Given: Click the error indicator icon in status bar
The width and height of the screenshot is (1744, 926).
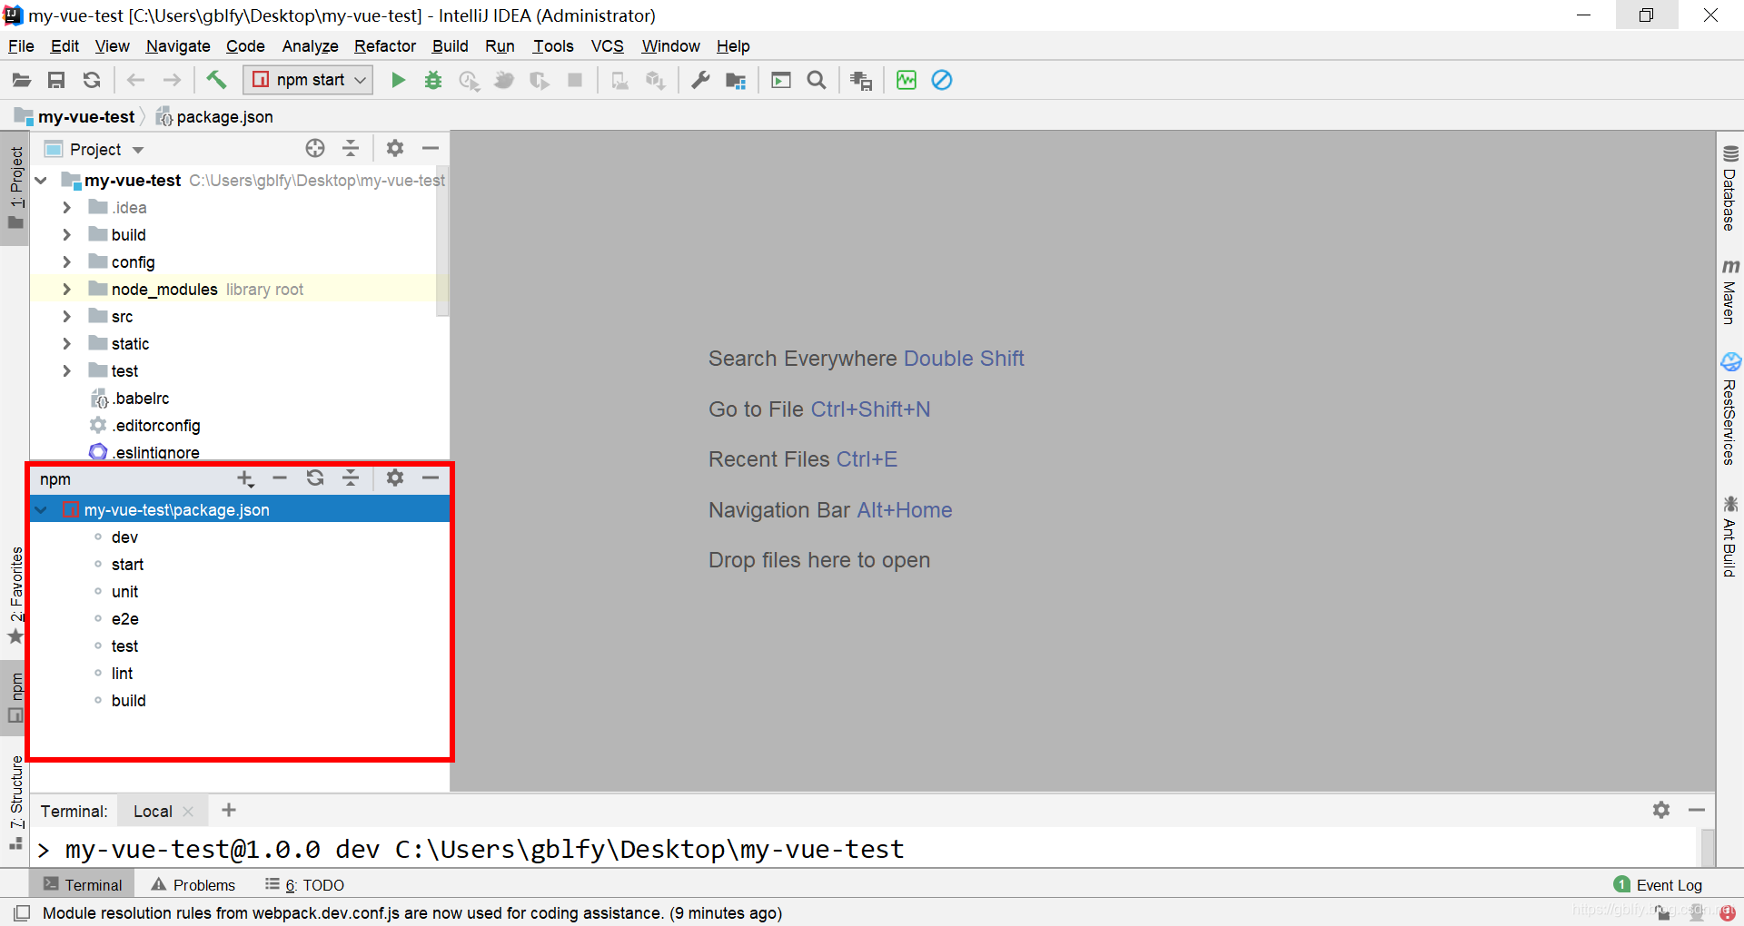Looking at the screenshot, I should [x=1728, y=913].
